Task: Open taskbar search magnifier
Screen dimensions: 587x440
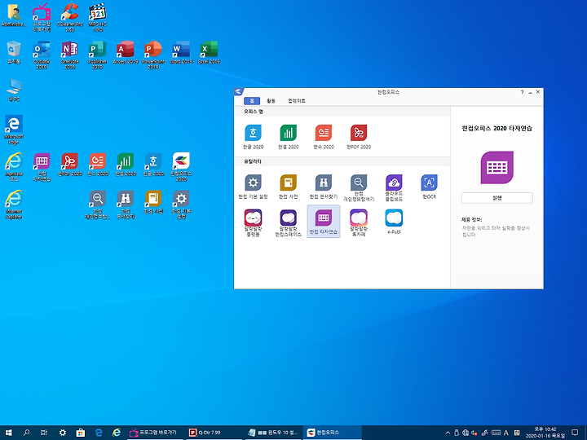Action: (26, 433)
